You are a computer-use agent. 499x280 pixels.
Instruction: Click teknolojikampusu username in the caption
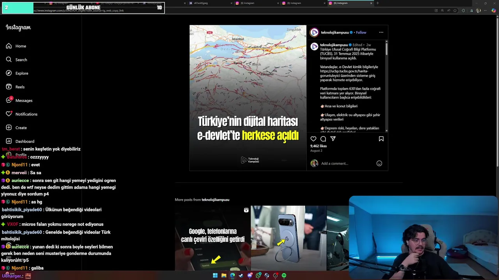point(334,45)
